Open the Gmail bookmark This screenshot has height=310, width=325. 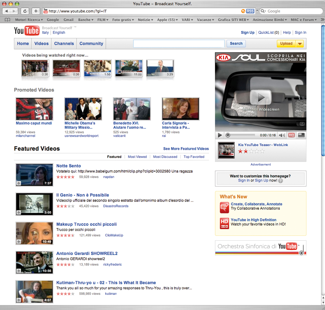click(68, 20)
